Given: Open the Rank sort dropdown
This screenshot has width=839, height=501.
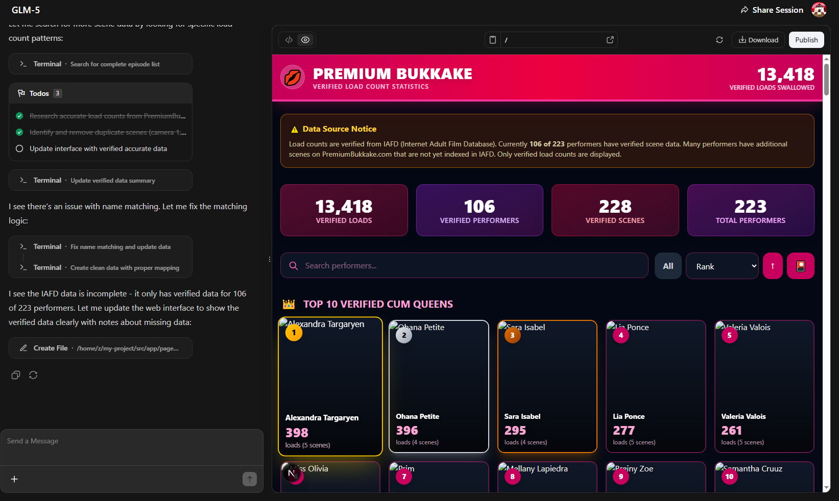Looking at the screenshot, I should tap(722, 266).
